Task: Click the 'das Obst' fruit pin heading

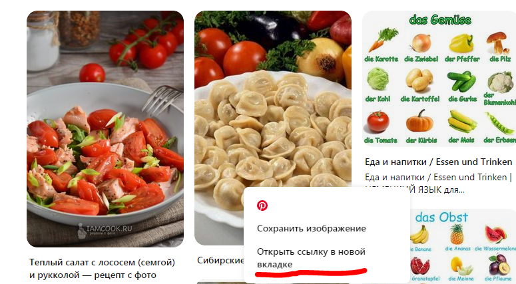Action: click(441, 217)
